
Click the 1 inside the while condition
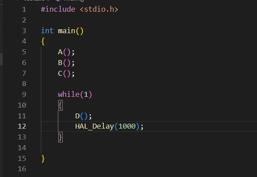86,95
